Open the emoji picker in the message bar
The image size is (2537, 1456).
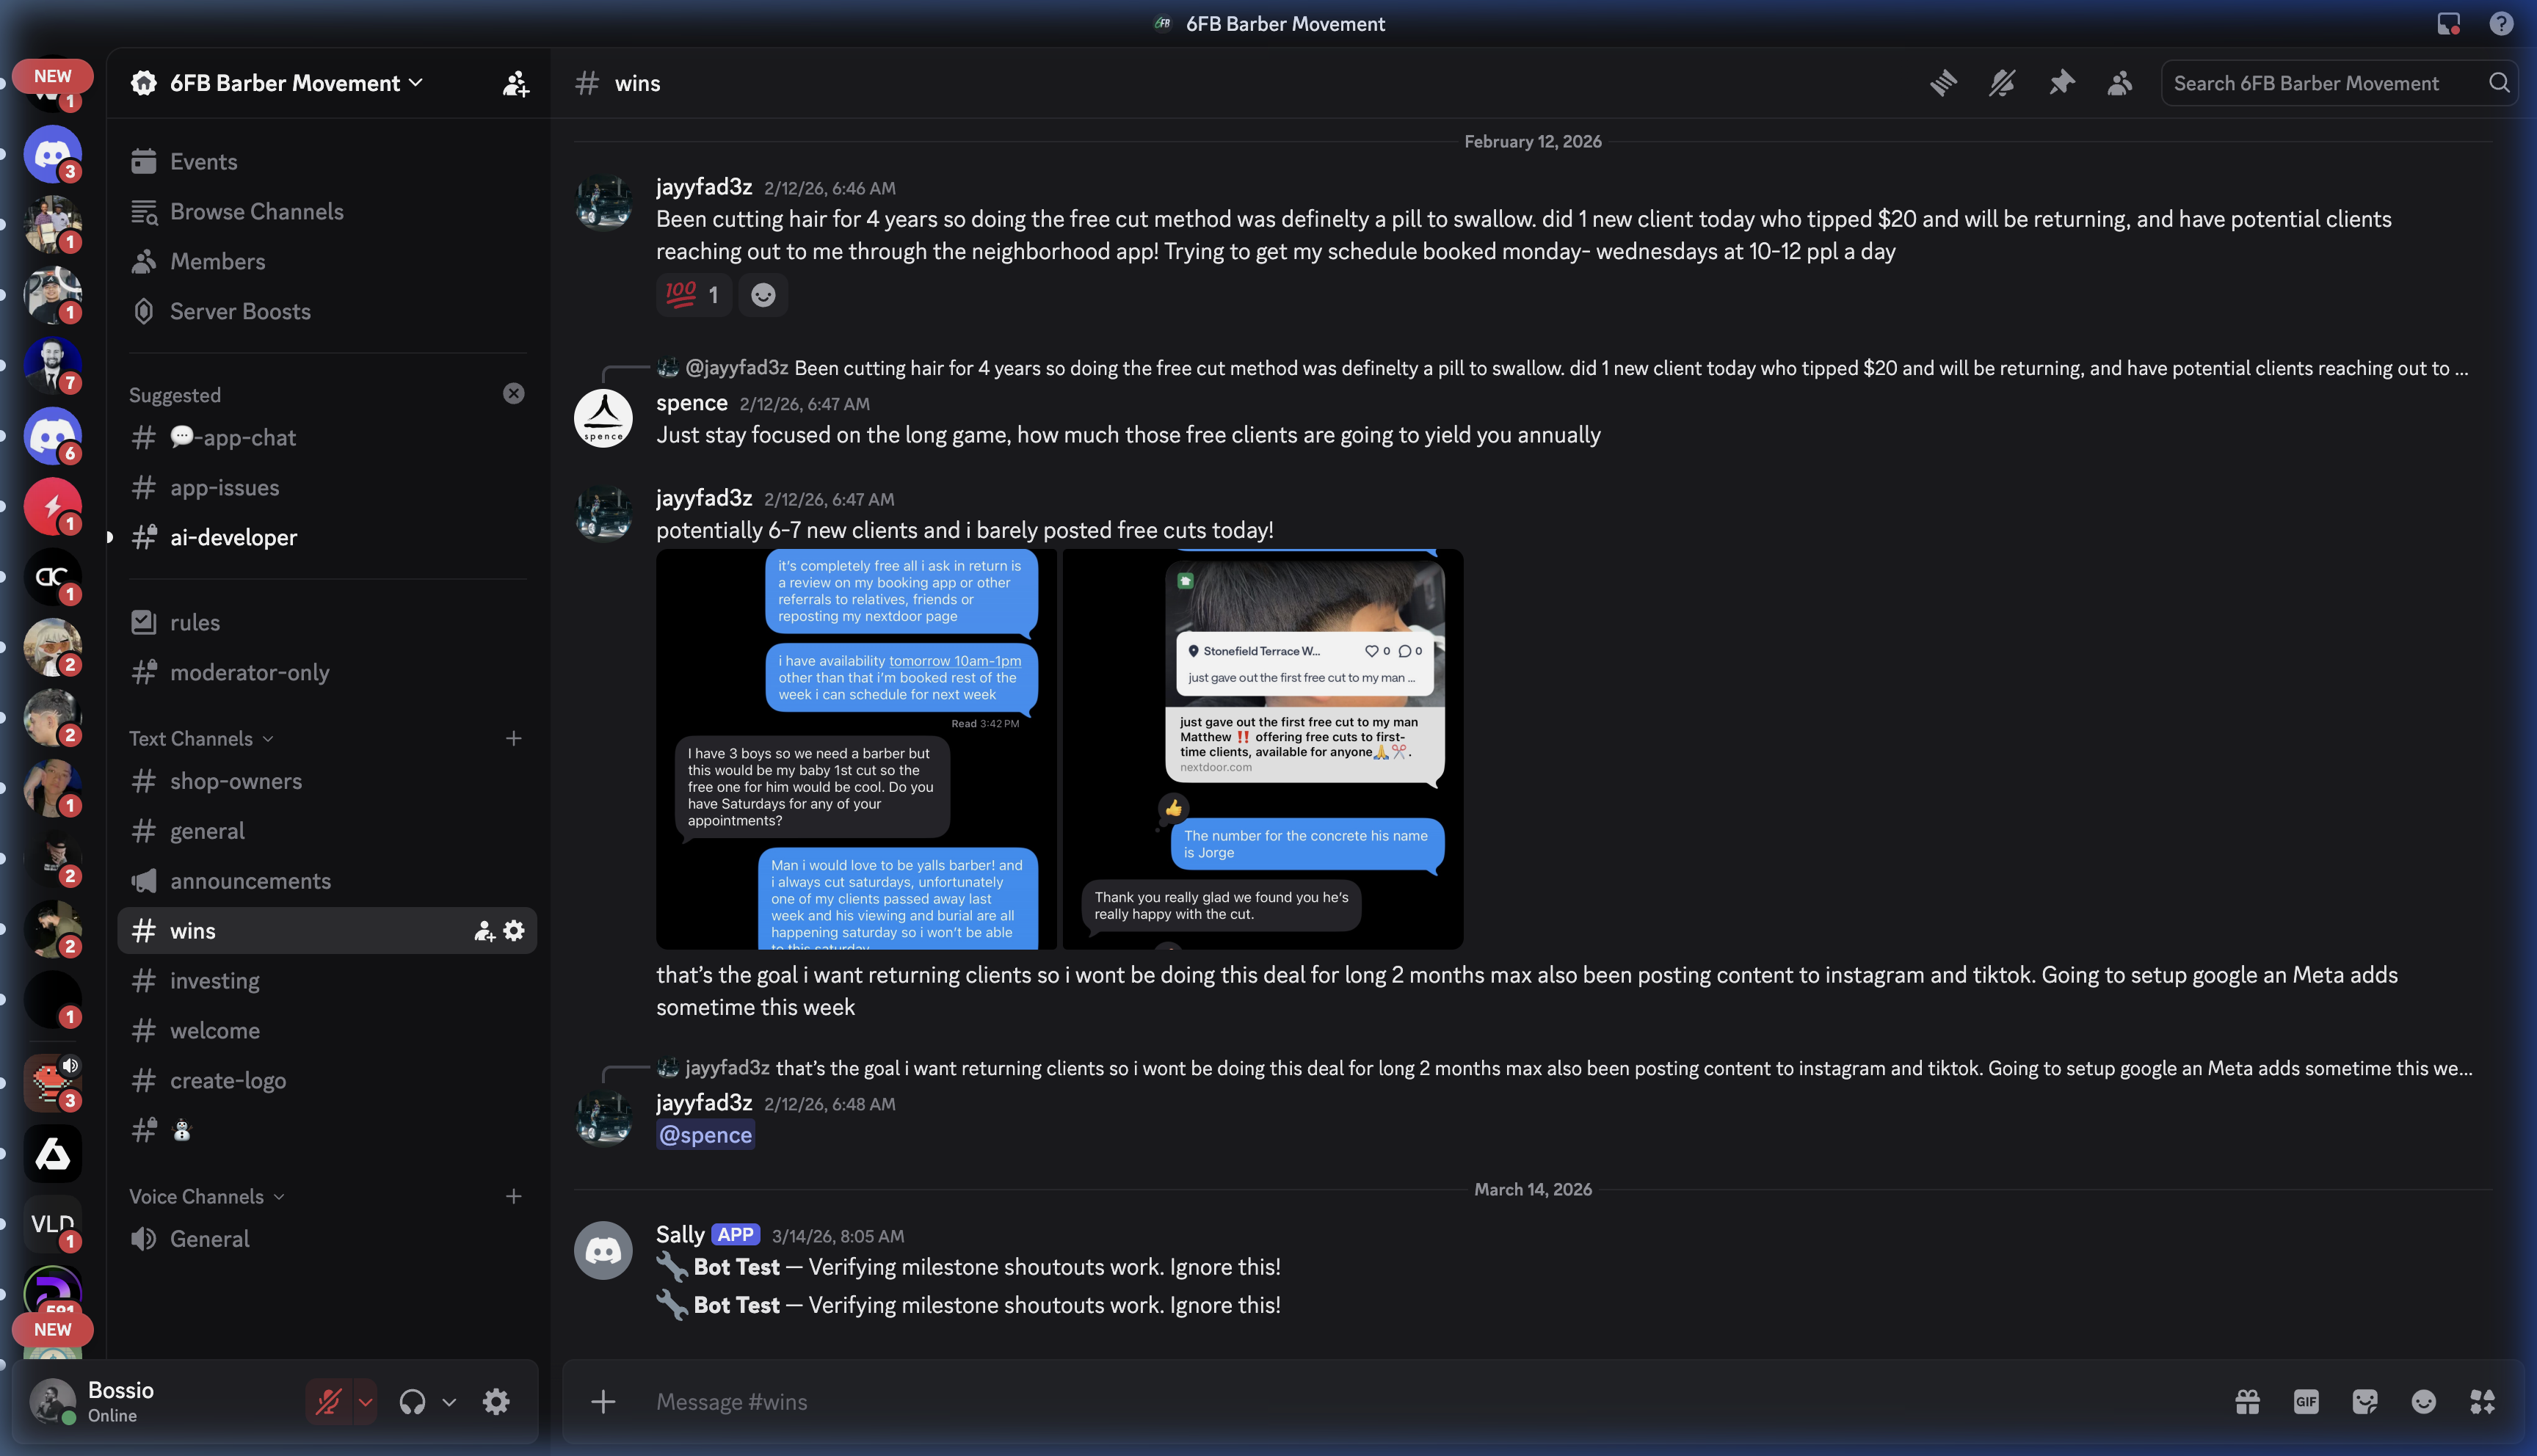pyautogui.click(x=2425, y=1401)
